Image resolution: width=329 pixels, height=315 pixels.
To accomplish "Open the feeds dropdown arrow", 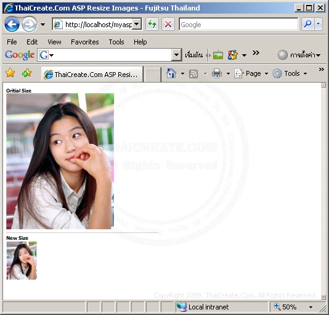I will [x=205, y=74].
